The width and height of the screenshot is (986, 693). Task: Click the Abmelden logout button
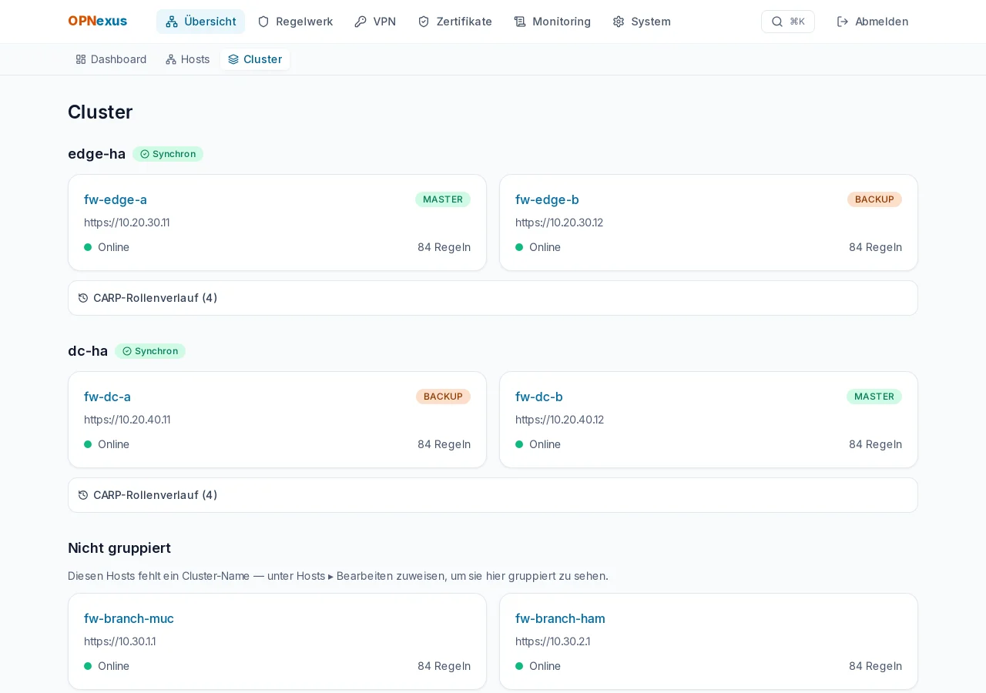pos(873,22)
